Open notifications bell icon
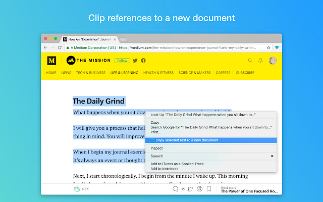The width and height of the screenshot is (323, 202). 260,61
